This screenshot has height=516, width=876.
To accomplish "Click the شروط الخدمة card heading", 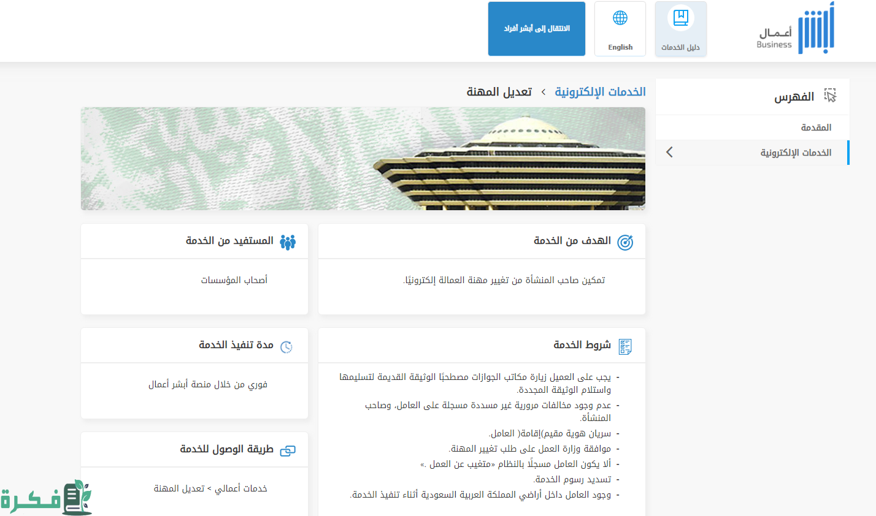I will pos(582,345).
